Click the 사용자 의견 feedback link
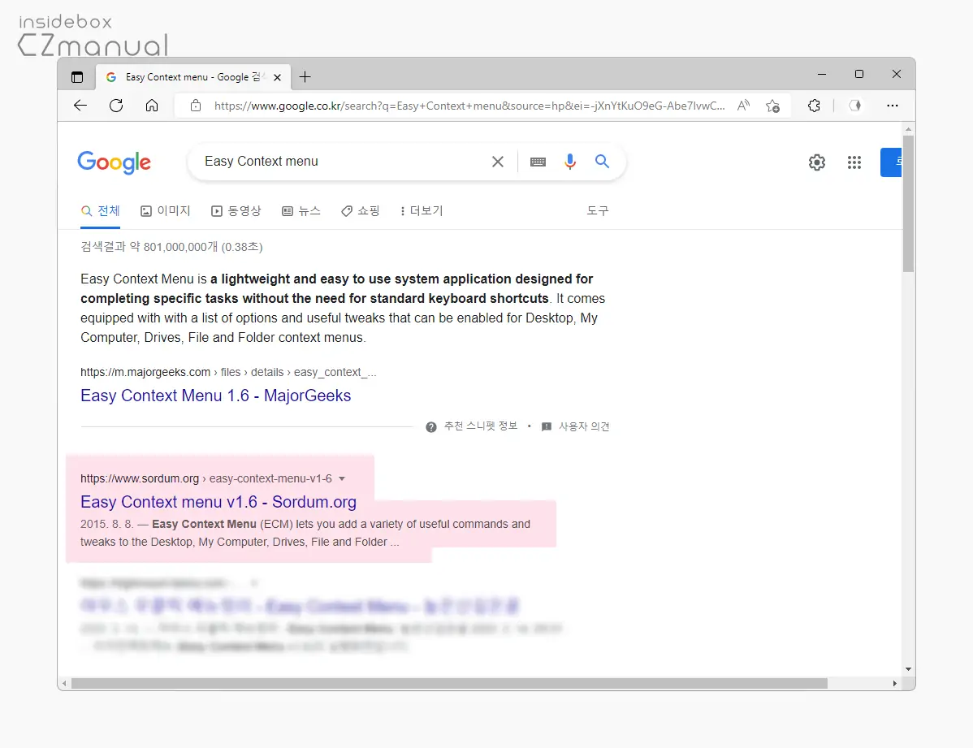This screenshot has width=973, height=748. click(x=575, y=426)
